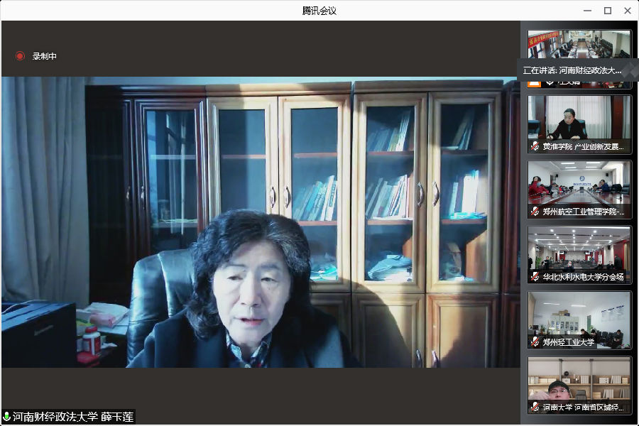Click the green microphone icon of active speaker
This screenshot has height=426, width=639.
coord(7,417)
